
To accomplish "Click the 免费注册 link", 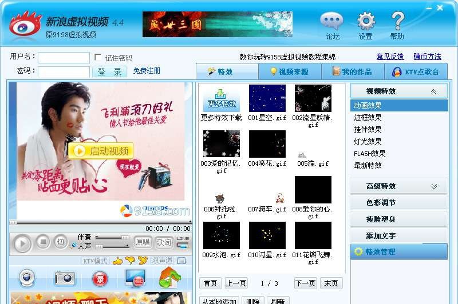I will click(147, 71).
